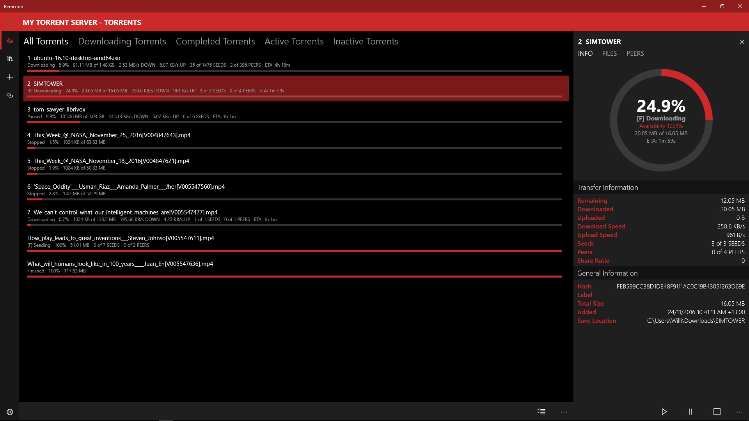Toggle multi-select list mode icon
The width and height of the screenshot is (749, 421).
click(x=541, y=412)
